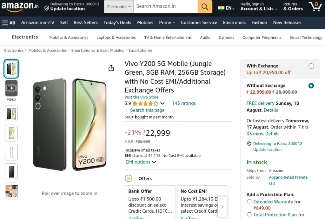
Task: Visit the Vivo Store link
Action: 141,97
